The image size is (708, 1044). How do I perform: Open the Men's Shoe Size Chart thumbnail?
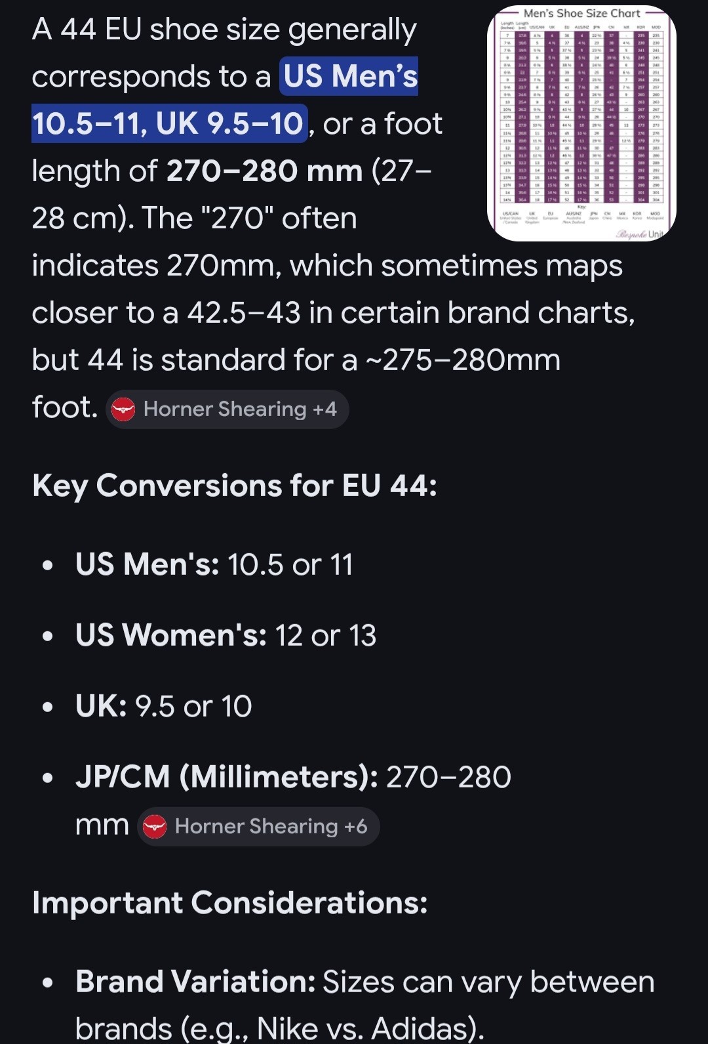(581, 123)
